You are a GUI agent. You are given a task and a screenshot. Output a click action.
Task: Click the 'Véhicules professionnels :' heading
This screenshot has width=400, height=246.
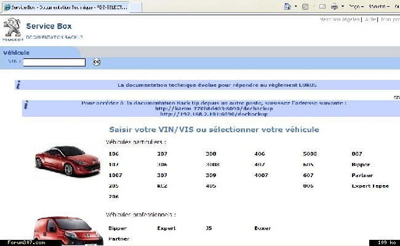[141, 215]
